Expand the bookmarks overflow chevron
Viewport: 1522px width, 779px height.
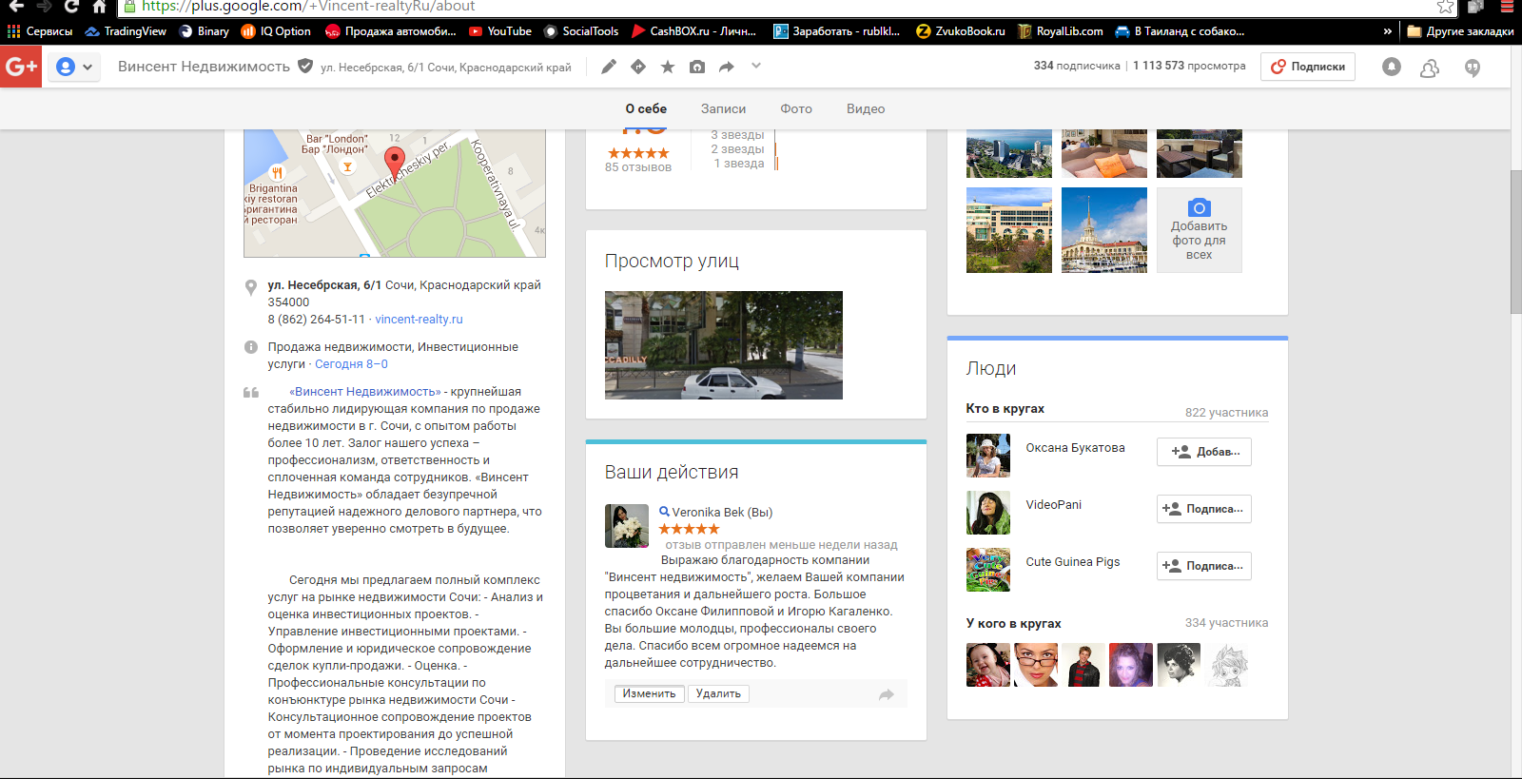point(1387,31)
